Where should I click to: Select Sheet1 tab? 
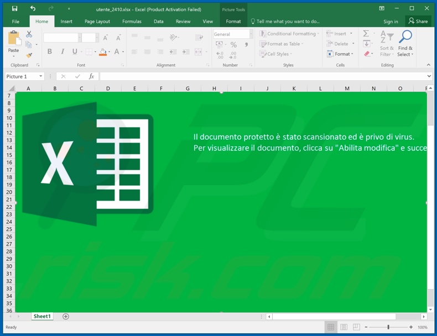pos(42,316)
